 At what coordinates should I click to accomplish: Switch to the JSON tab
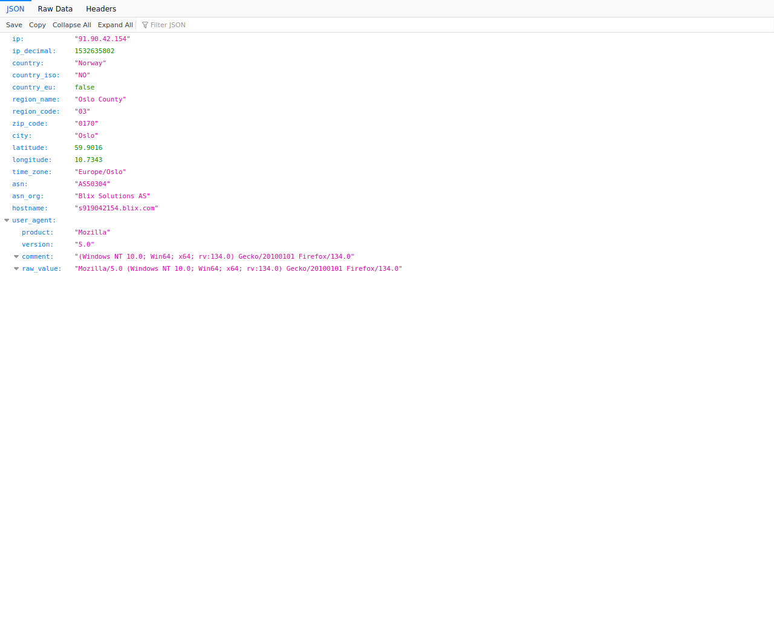tap(16, 9)
